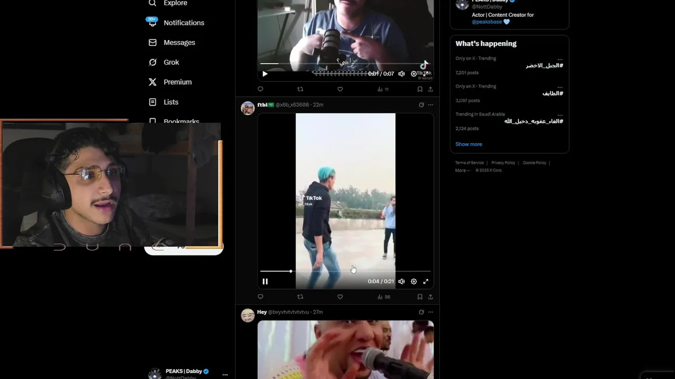Reply to ftbl's post
The width and height of the screenshot is (675, 379).
pyautogui.click(x=260, y=297)
